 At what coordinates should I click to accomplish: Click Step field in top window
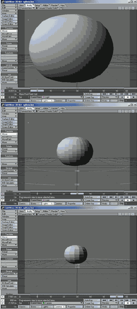point(131,100)
